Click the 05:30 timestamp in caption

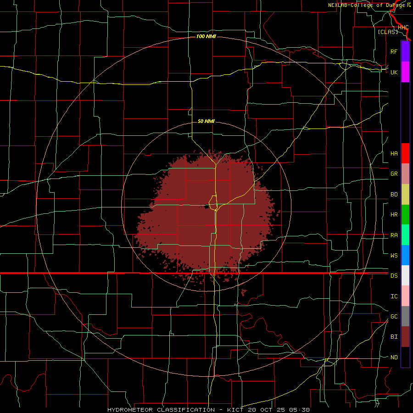(300, 410)
